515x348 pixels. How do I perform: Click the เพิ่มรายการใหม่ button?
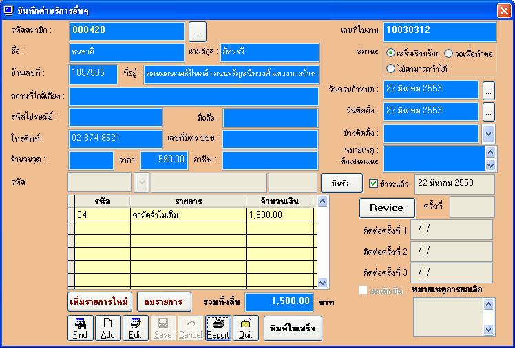pyautogui.click(x=99, y=301)
